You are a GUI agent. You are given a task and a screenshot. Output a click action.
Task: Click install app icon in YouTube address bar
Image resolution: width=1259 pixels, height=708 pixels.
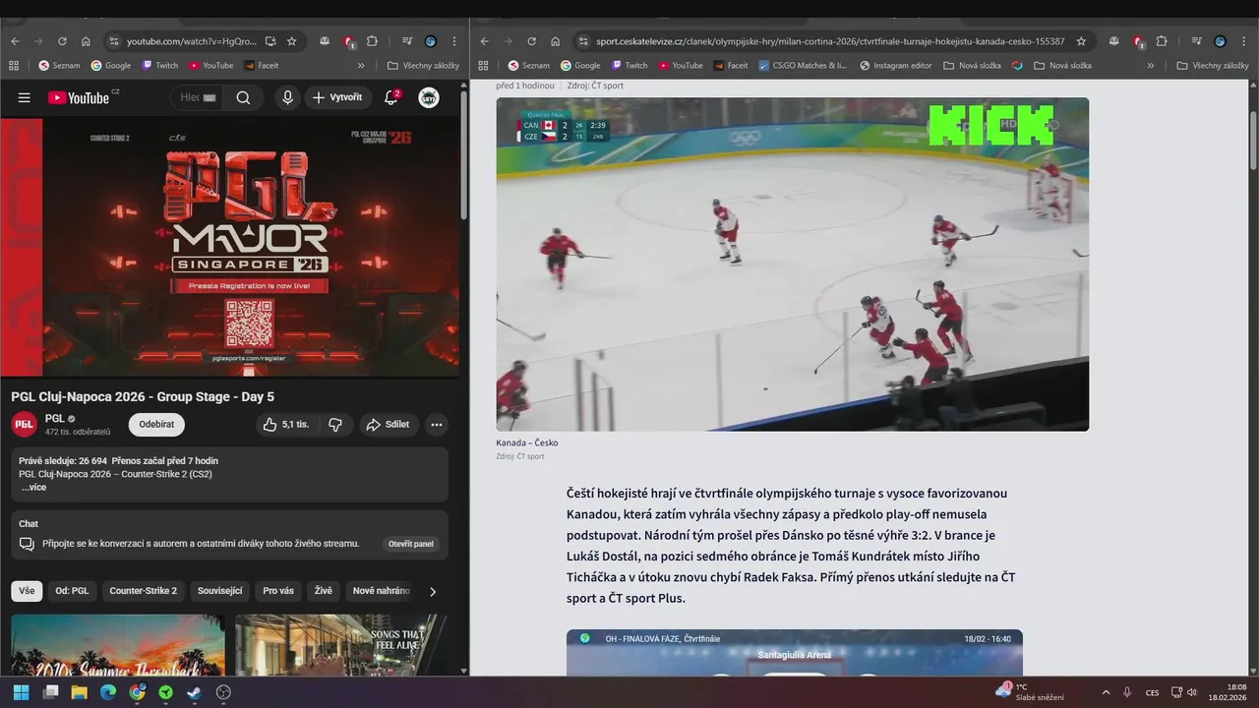[270, 41]
